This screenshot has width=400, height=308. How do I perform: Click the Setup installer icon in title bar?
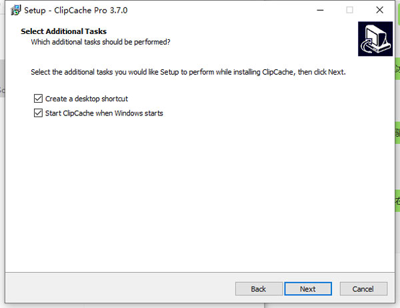pos(15,10)
